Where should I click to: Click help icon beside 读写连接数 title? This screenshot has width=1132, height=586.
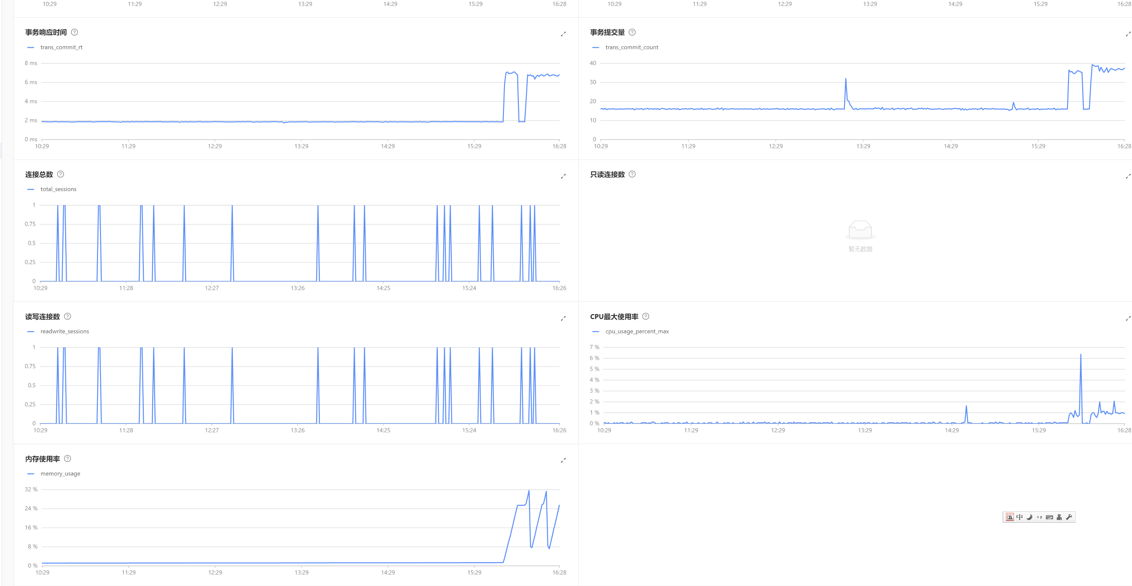pyautogui.click(x=67, y=316)
